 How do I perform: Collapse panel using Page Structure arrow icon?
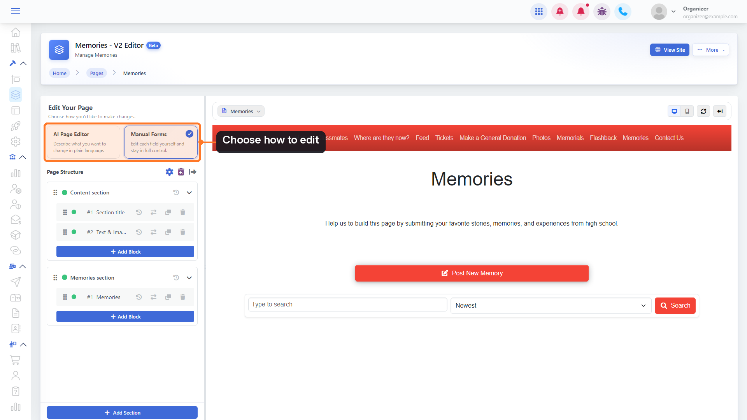pos(193,172)
